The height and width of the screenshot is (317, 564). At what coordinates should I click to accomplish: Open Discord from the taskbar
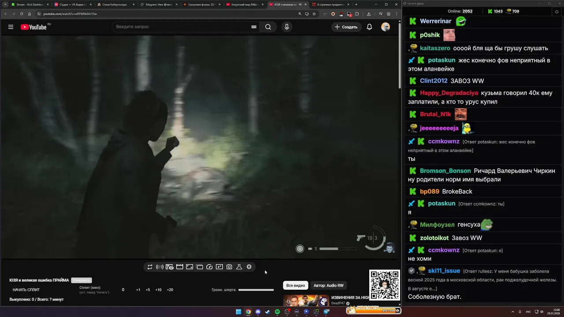tap(258, 312)
